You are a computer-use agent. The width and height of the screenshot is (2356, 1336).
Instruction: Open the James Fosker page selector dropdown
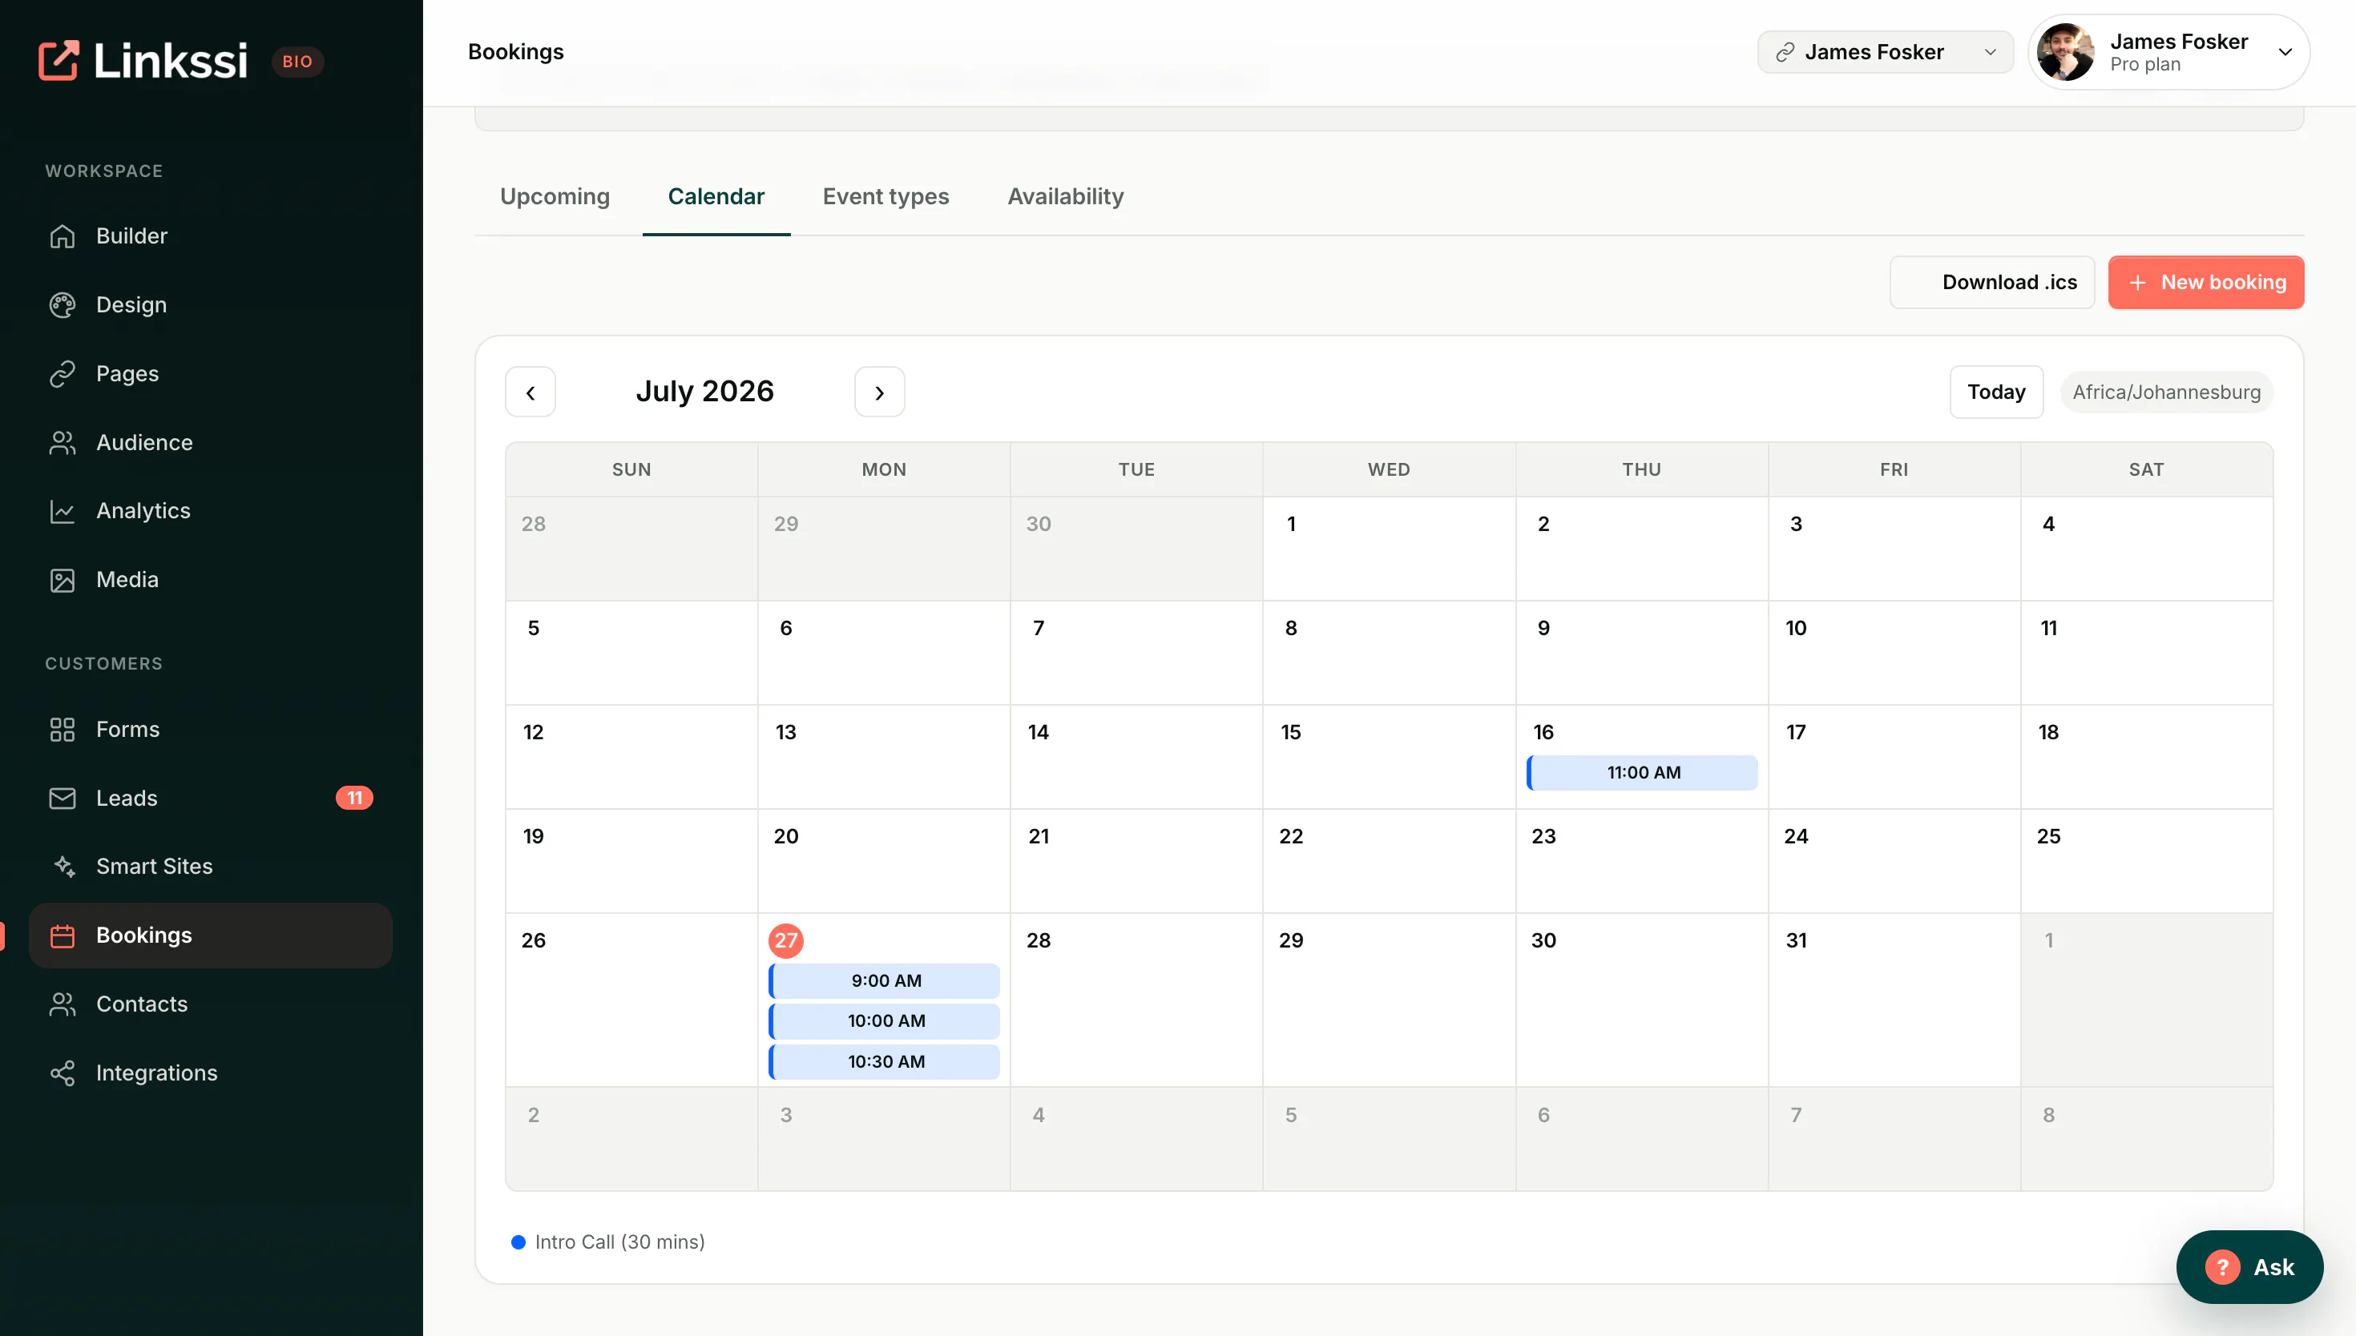pos(1885,52)
